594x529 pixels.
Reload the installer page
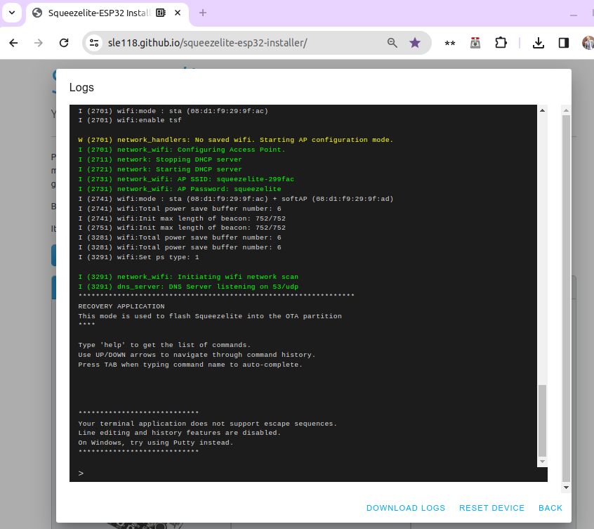pyautogui.click(x=63, y=43)
